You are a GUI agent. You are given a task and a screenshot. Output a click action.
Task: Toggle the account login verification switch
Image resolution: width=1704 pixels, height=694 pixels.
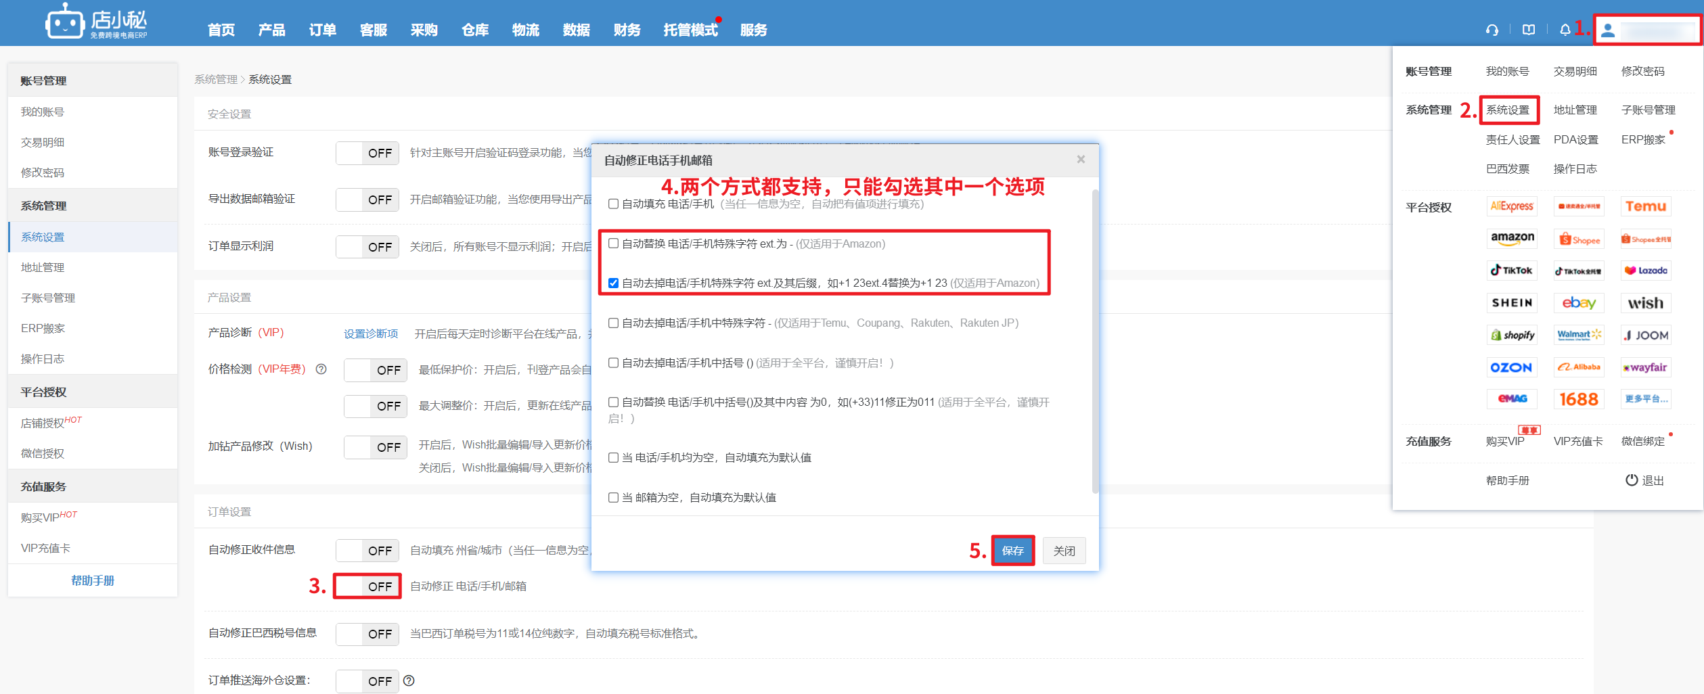(367, 154)
